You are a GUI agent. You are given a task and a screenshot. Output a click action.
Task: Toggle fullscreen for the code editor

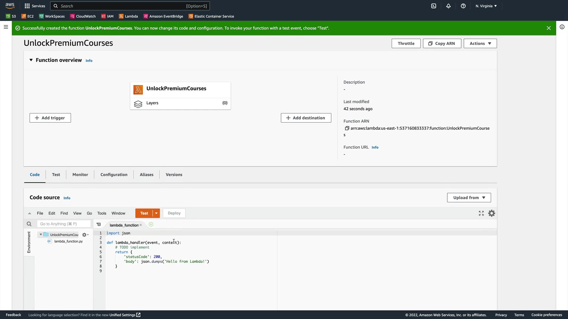(x=481, y=213)
